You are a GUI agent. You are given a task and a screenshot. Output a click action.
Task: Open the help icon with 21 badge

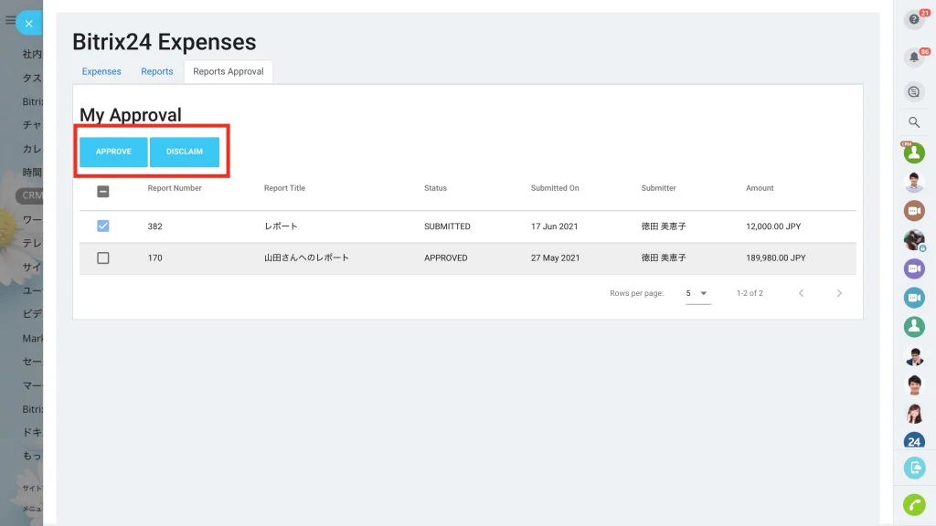[914, 20]
